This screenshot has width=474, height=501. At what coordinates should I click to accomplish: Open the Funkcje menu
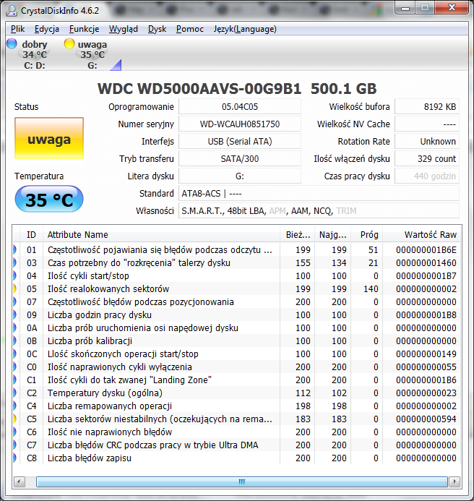click(x=84, y=29)
